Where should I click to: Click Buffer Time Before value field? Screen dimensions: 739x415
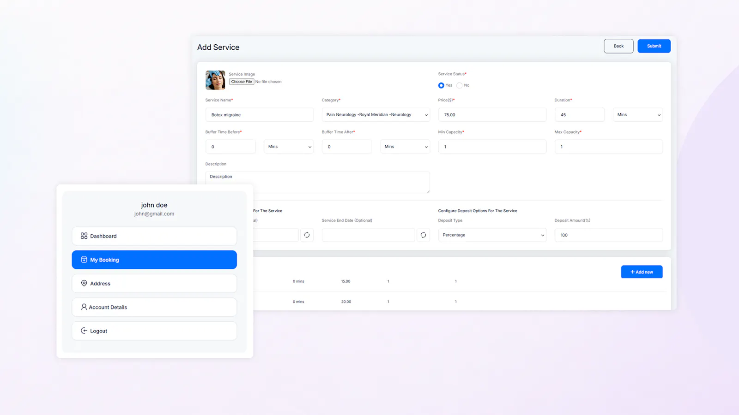point(230,147)
